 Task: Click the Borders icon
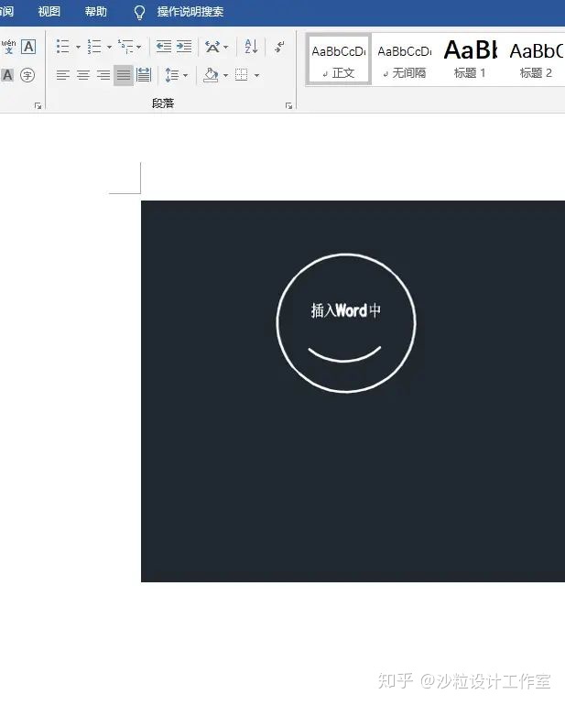tap(242, 75)
